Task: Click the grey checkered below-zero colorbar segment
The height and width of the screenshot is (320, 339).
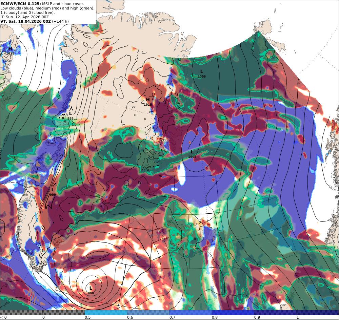Action: point(21,313)
